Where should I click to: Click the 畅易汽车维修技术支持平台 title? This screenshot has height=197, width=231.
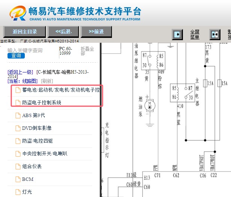(x=85, y=11)
